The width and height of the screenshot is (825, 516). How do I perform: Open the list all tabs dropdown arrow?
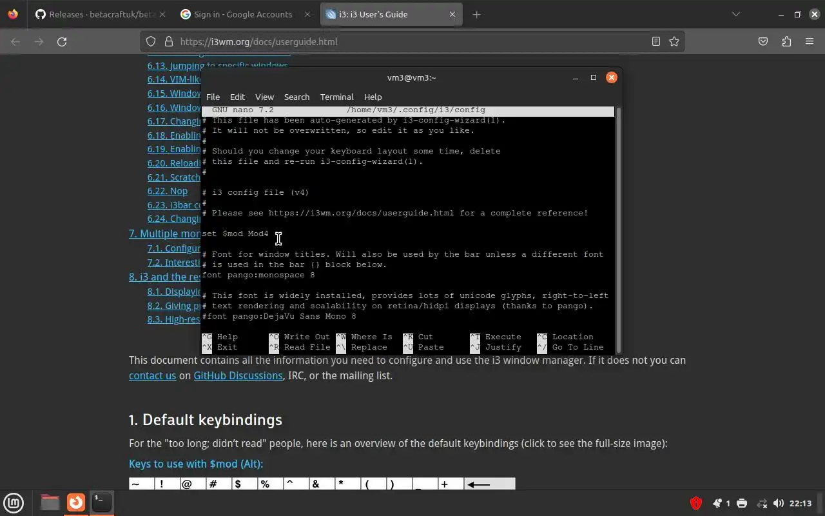[x=736, y=14]
